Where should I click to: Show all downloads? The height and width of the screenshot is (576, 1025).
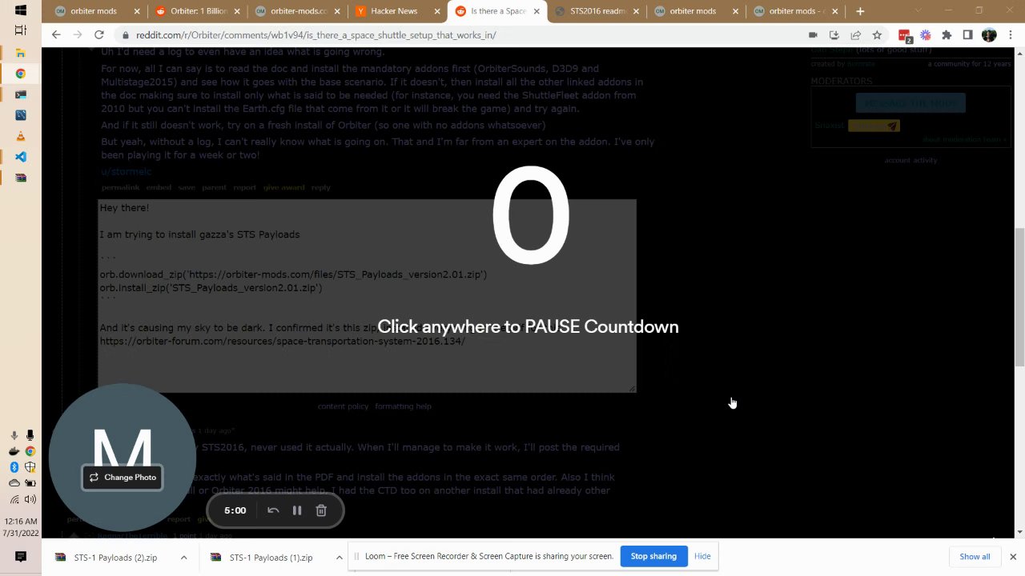click(975, 557)
